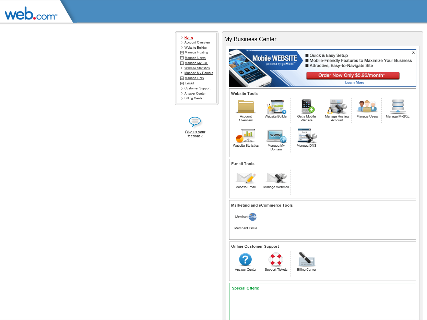
Task: Click the E-mail sidebar link
Action: click(x=189, y=83)
